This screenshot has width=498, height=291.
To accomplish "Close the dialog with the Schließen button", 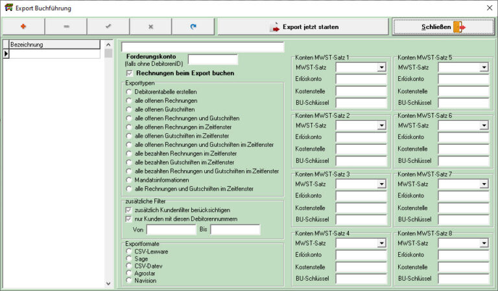I will point(443,27).
